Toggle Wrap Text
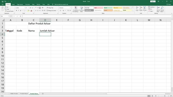 click(50, 8)
